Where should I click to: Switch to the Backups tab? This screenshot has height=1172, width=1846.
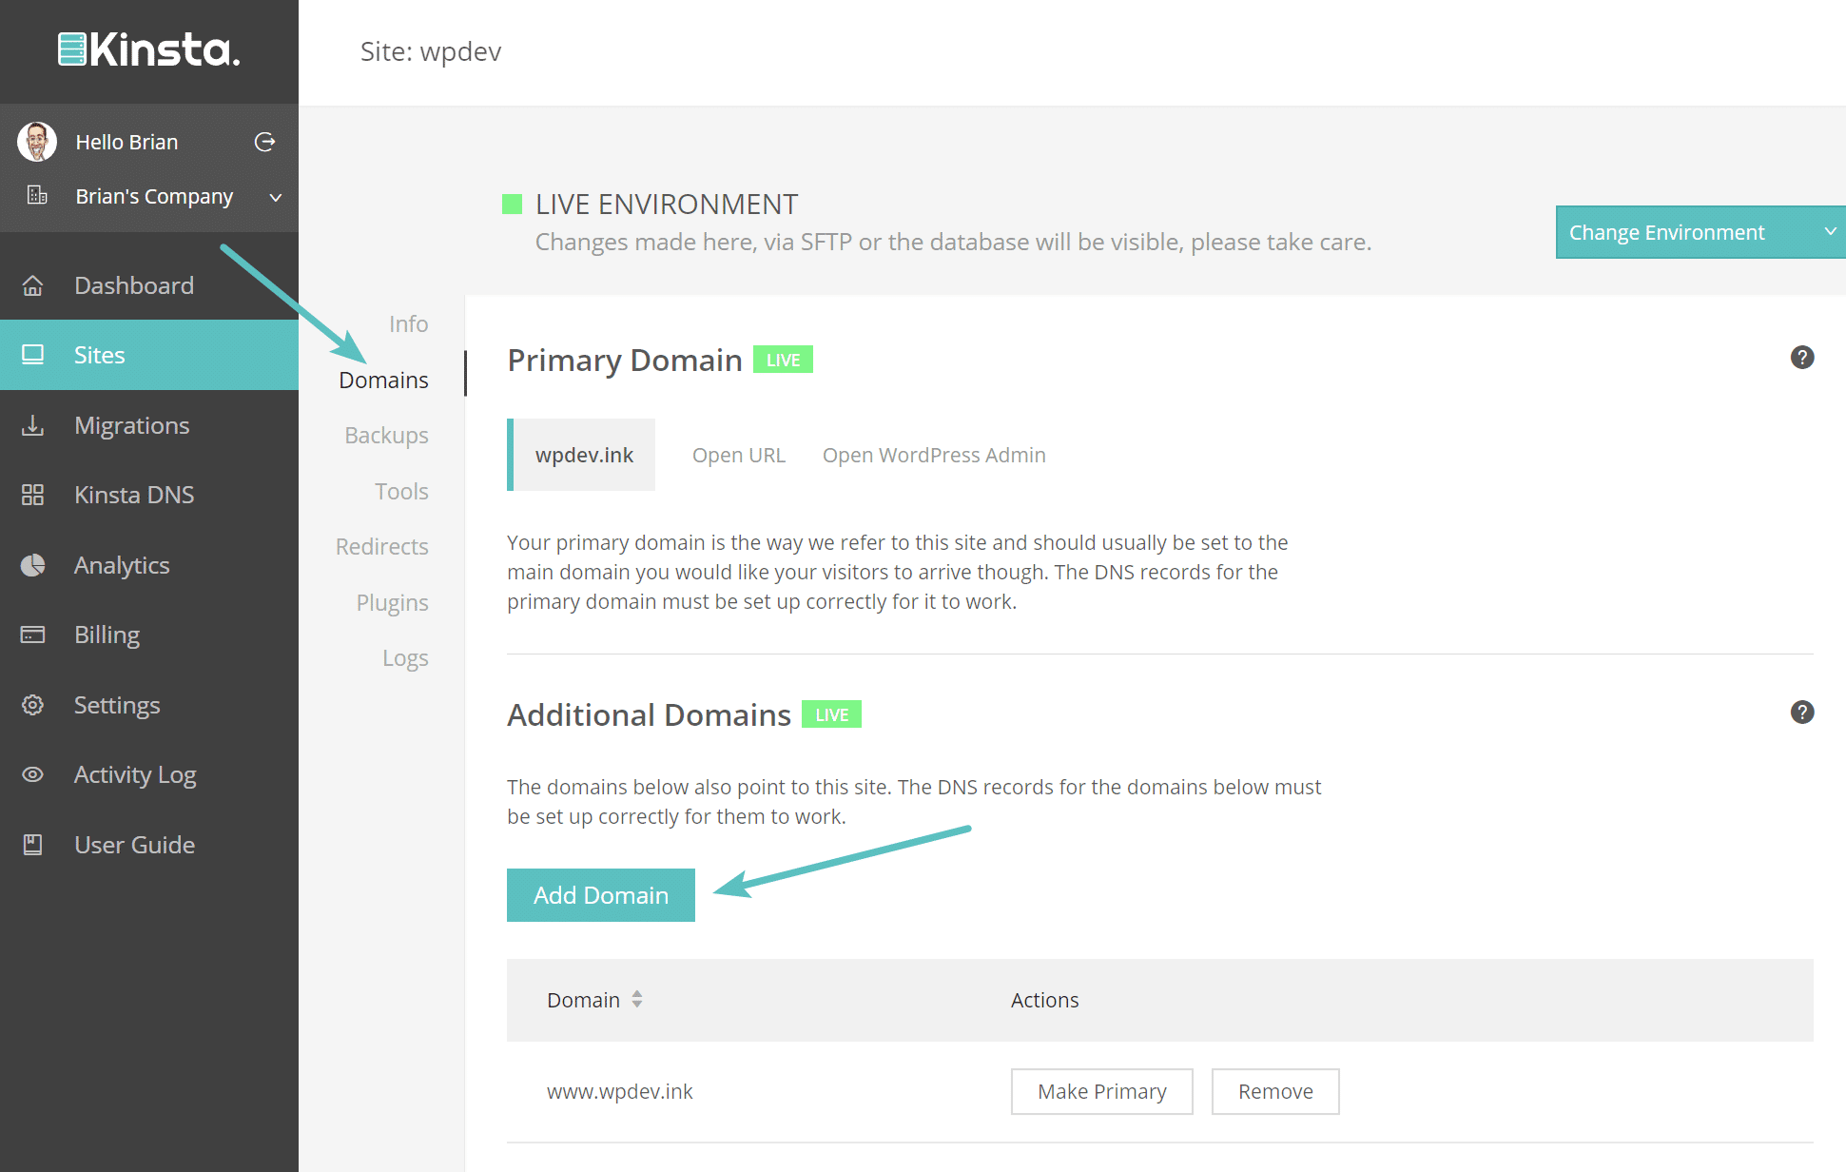coord(386,436)
